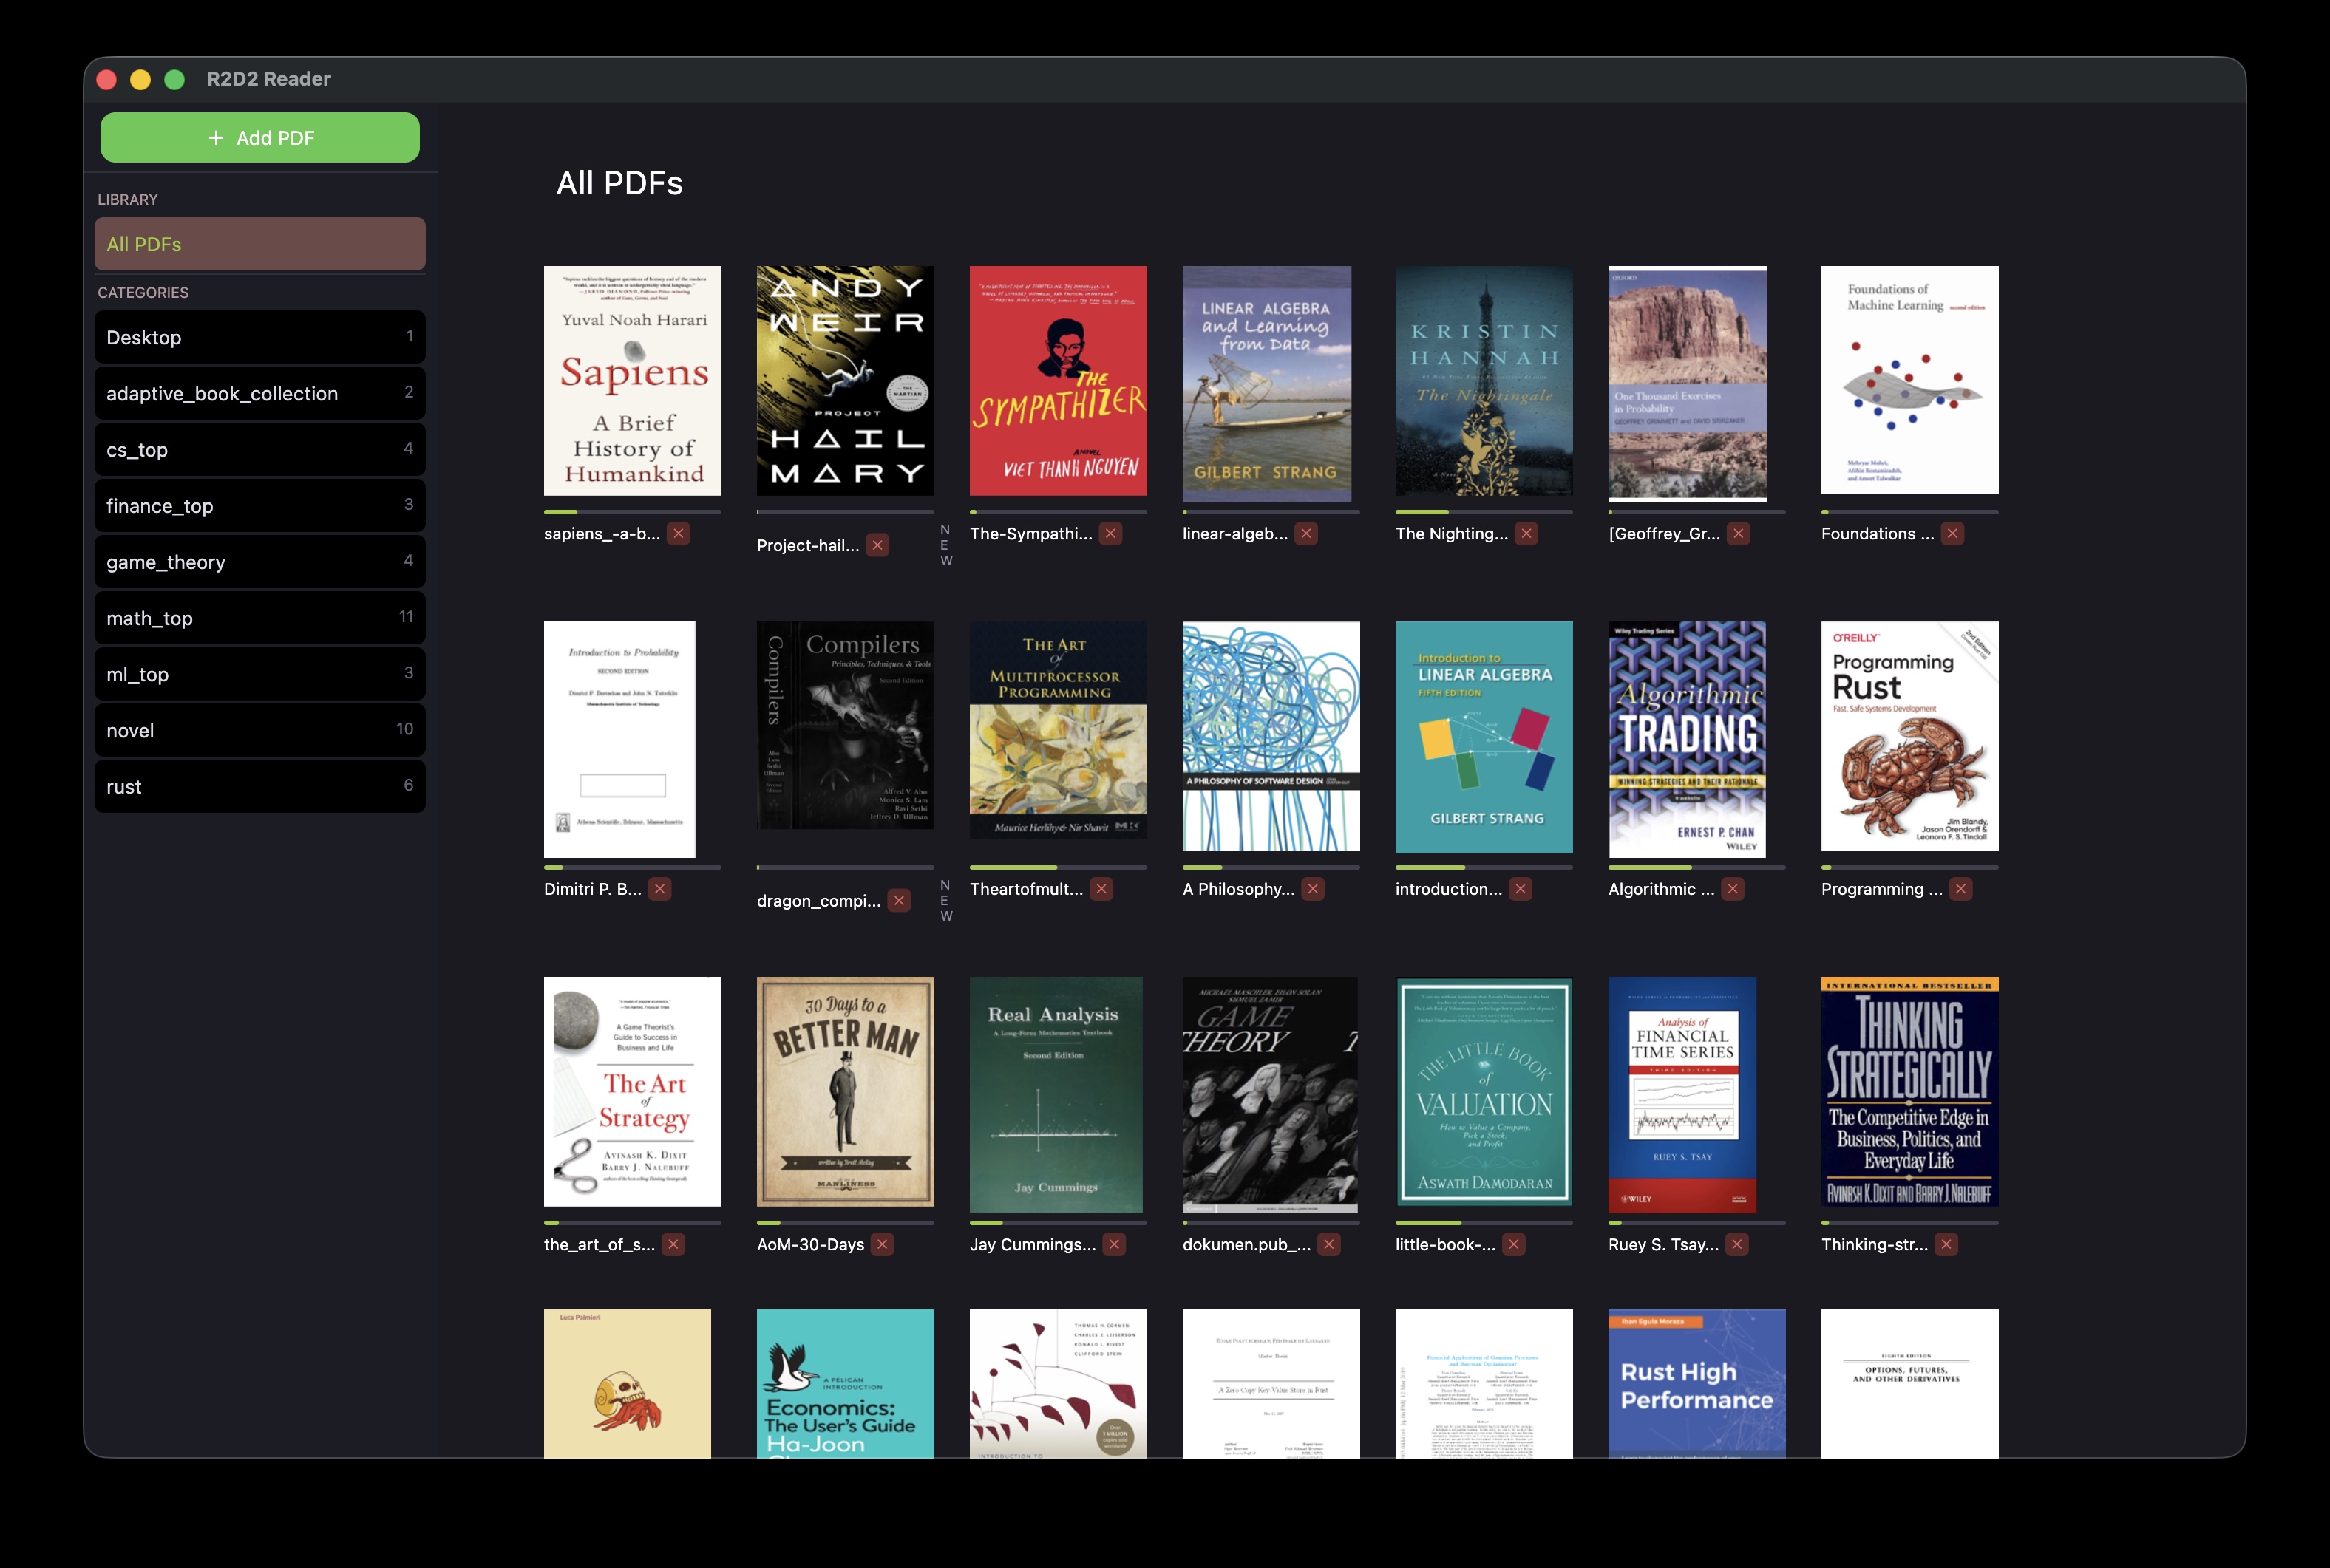2330x1568 pixels.
Task: Open Little Book of Valuation cover
Action: click(1484, 1092)
